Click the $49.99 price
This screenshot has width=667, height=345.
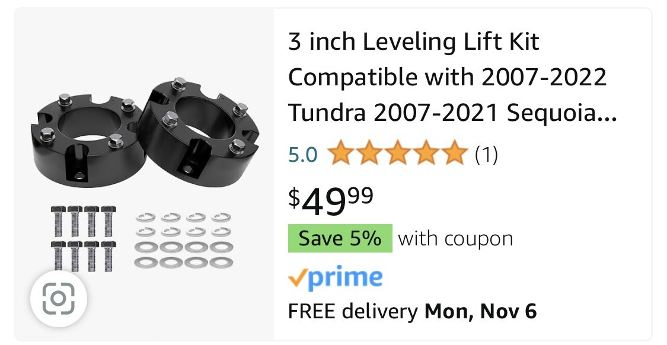(330, 200)
